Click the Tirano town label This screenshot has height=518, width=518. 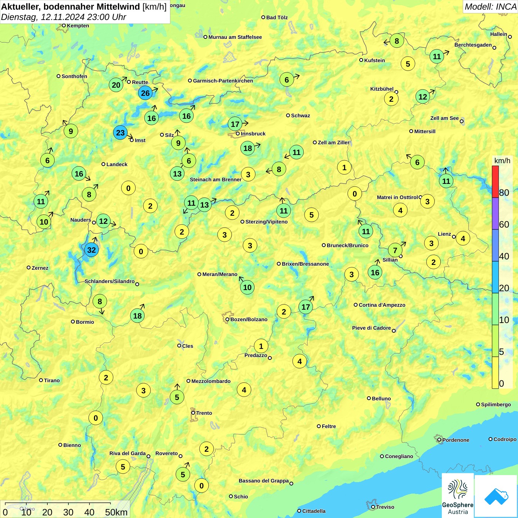[x=52, y=380]
